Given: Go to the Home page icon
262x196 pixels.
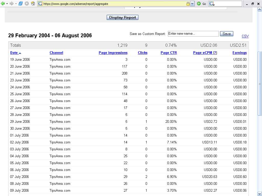Looking at the screenshot, I should [33, 4].
